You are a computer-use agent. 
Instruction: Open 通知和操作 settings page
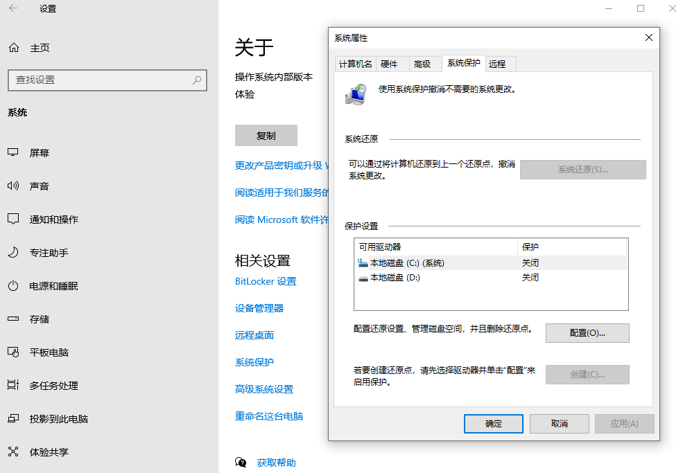pyautogui.click(x=53, y=220)
